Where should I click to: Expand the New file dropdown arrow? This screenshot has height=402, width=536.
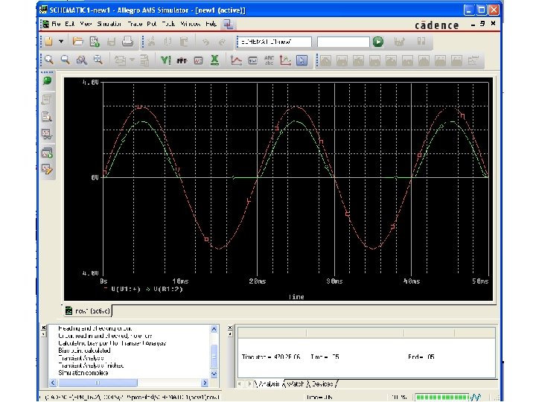pos(61,42)
